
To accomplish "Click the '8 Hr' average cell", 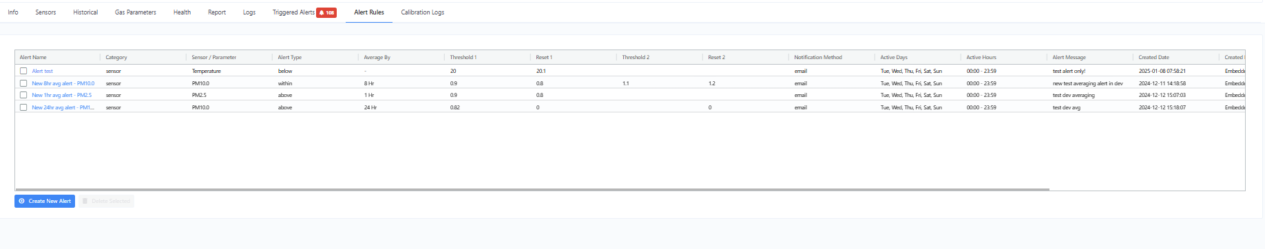I will pos(369,83).
